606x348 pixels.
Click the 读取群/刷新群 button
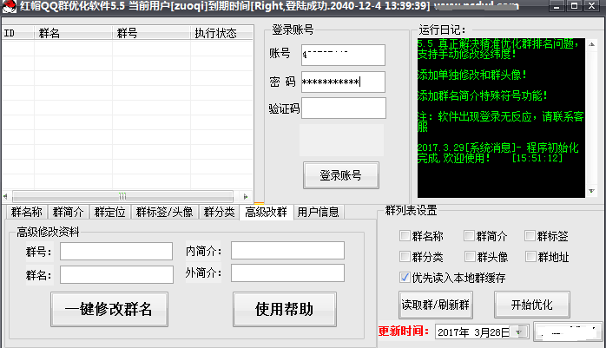pyautogui.click(x=436, y=305)
